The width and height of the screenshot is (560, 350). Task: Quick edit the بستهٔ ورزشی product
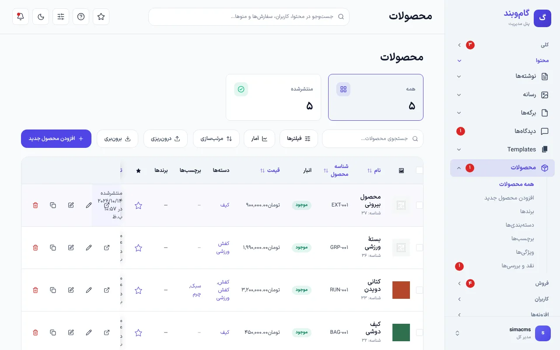tap(71, 248)
